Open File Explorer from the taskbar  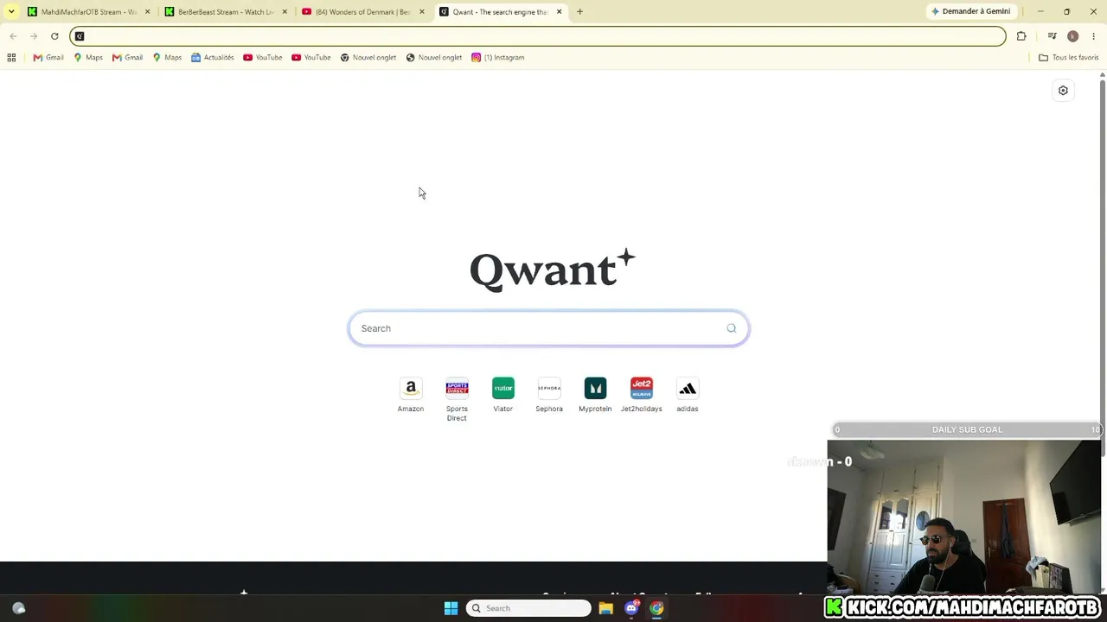pos(606,608)
